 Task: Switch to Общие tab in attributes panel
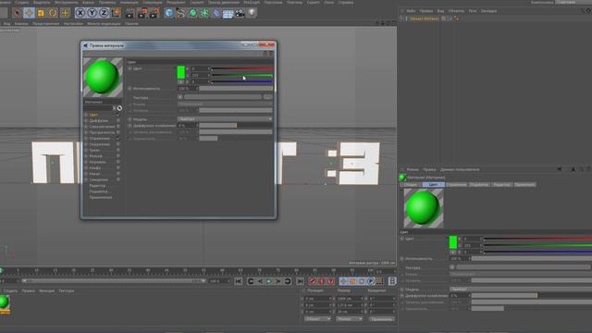click(x=411, y=185)
